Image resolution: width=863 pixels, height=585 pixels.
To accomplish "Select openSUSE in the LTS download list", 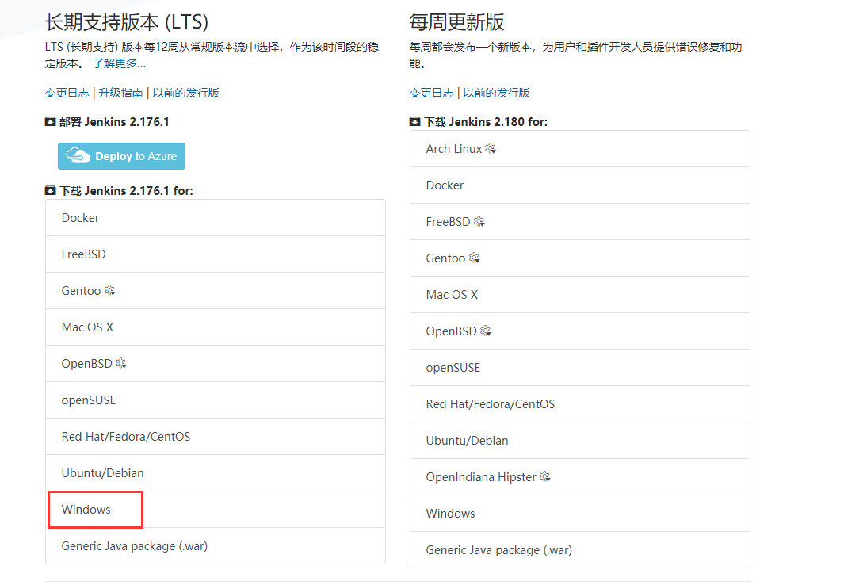I will [x=216, y=400].
